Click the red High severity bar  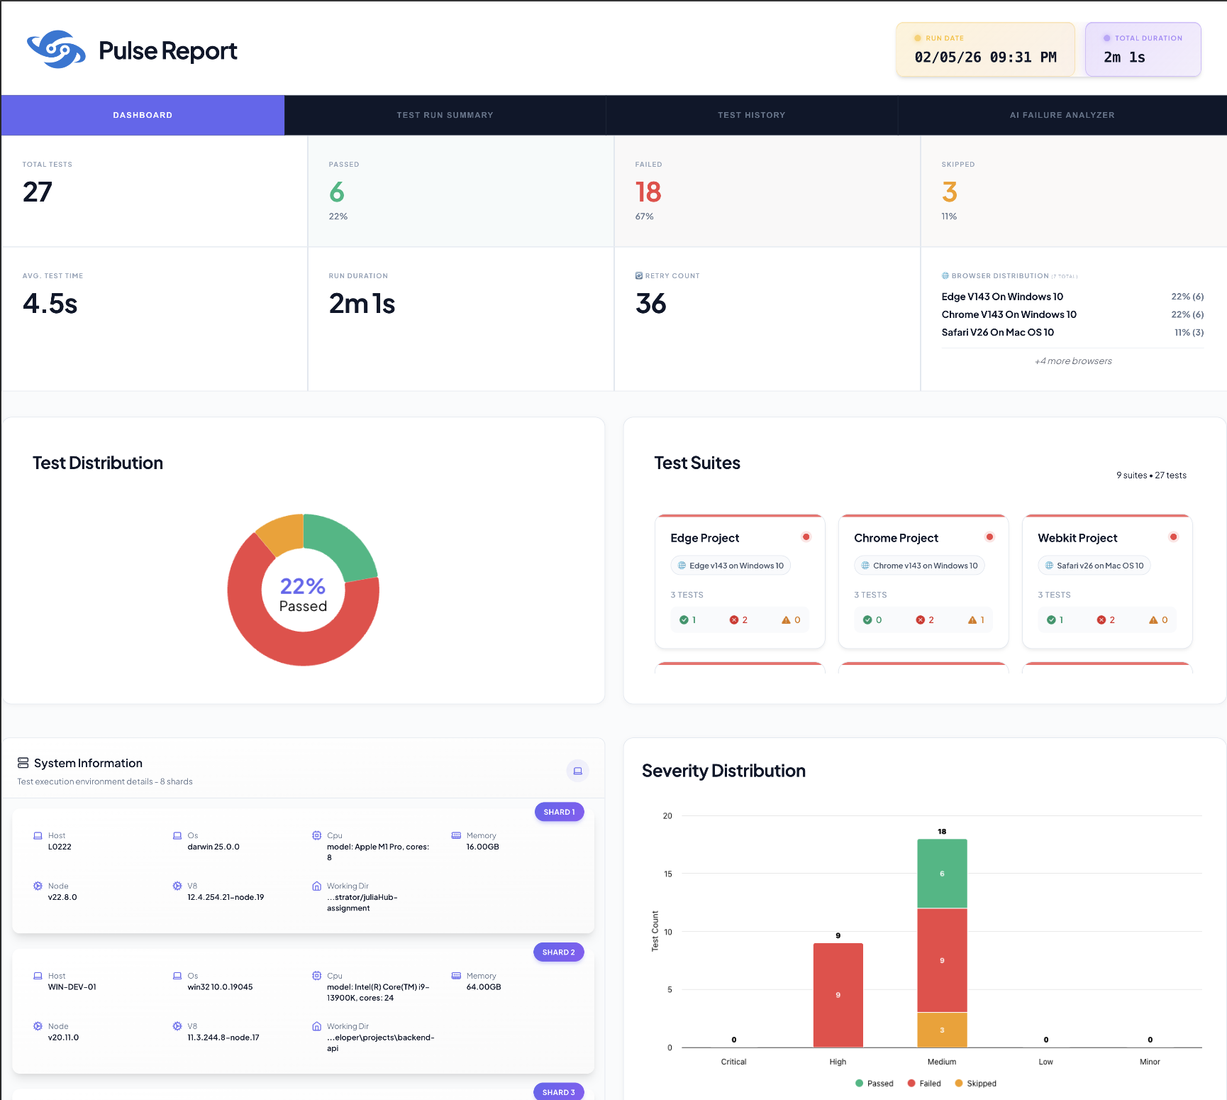838,994
